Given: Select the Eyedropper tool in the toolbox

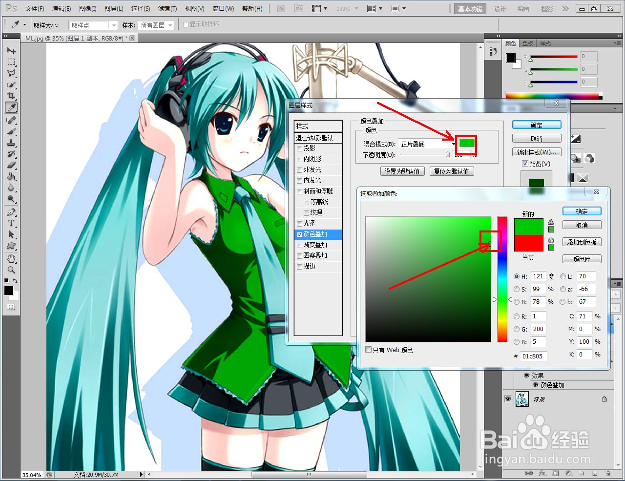Looking at the screenshot, I should 11,107.
